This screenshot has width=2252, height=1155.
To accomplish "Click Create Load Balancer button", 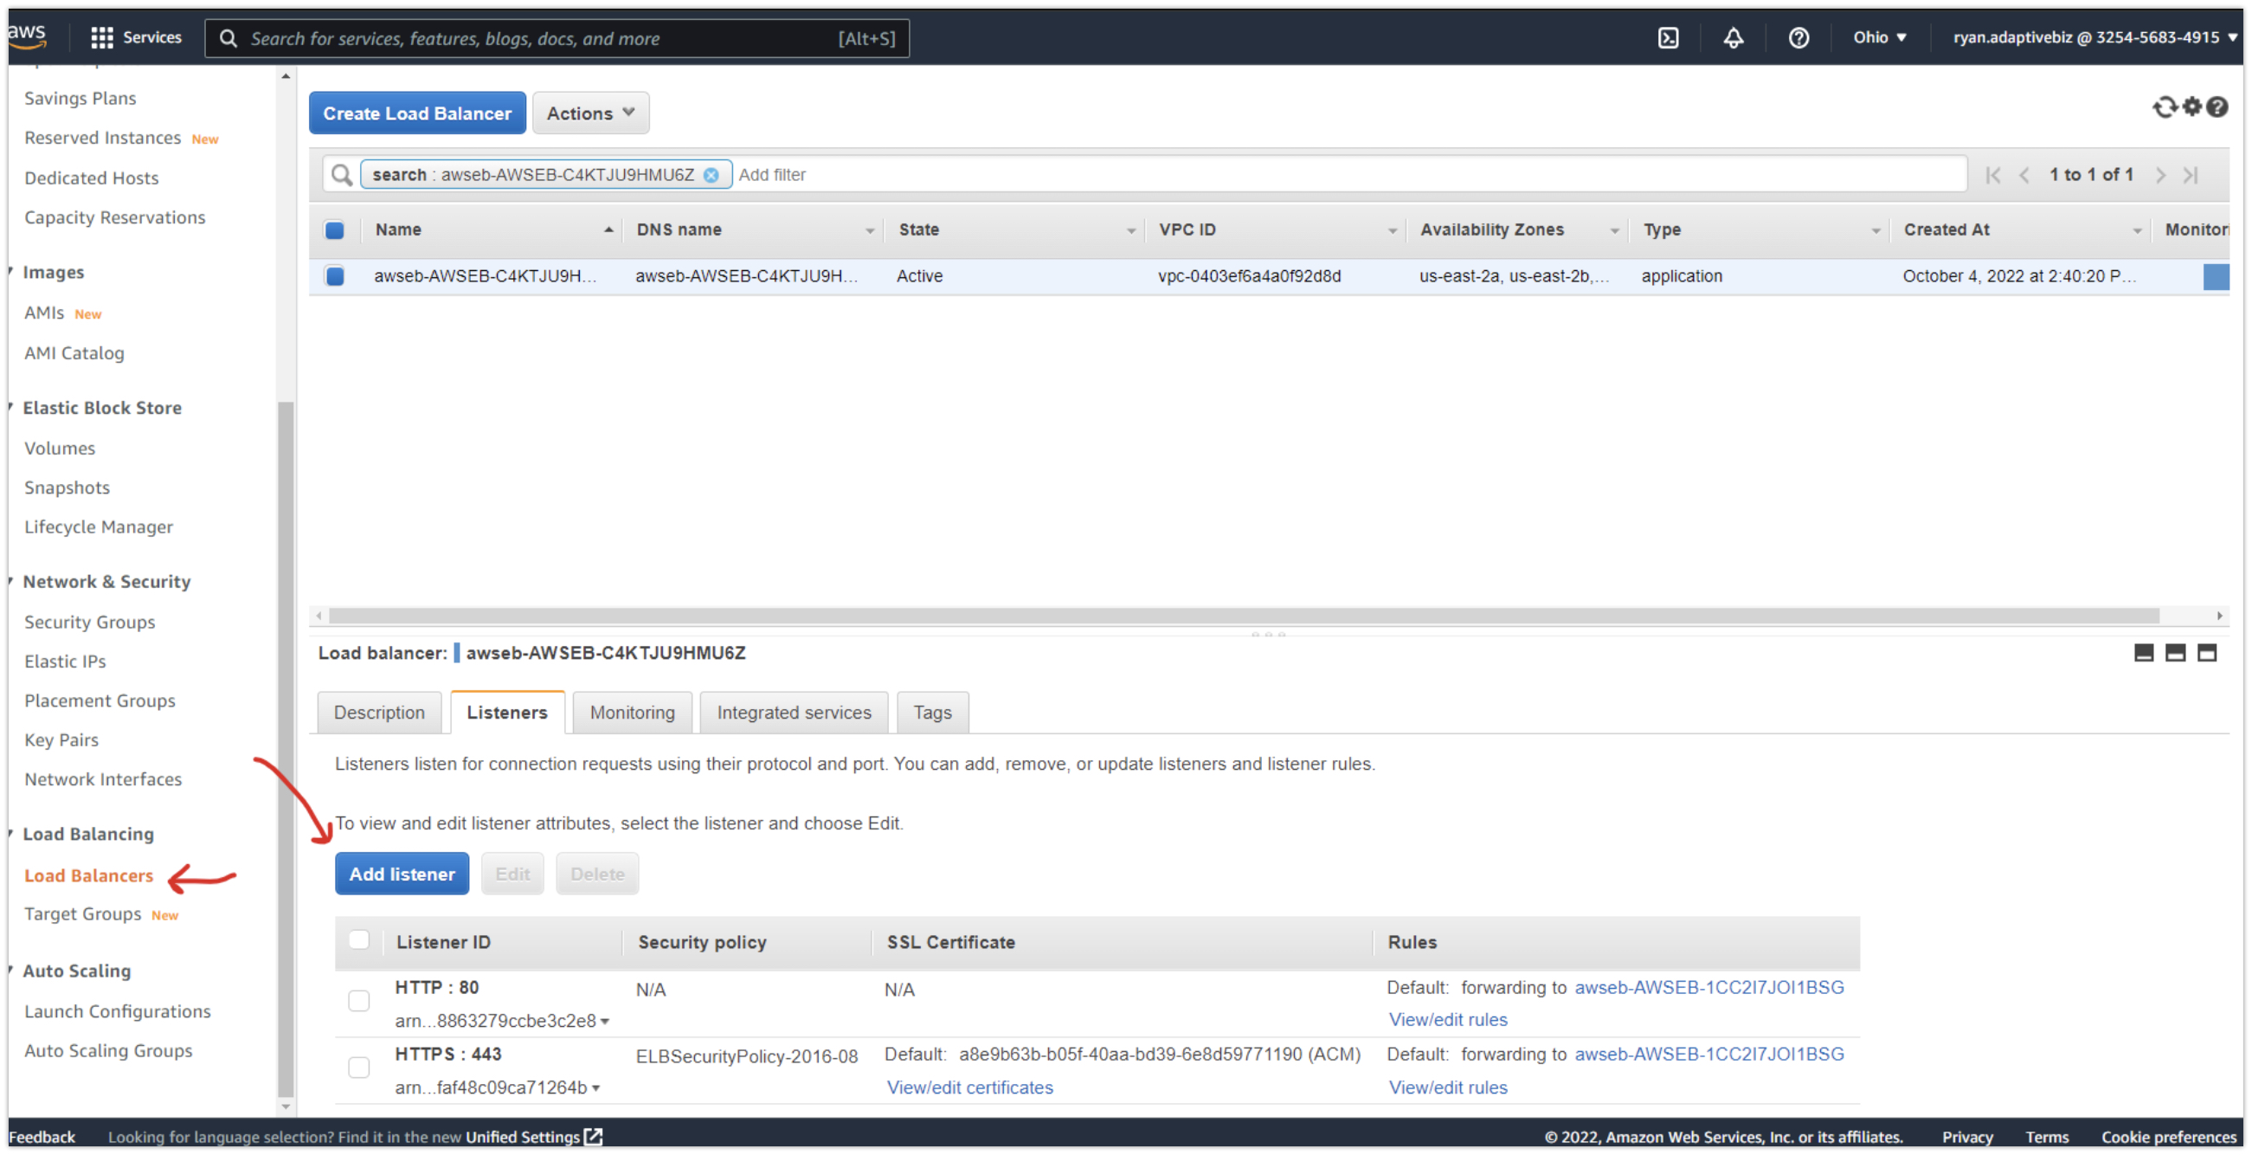I will point(417,113).
